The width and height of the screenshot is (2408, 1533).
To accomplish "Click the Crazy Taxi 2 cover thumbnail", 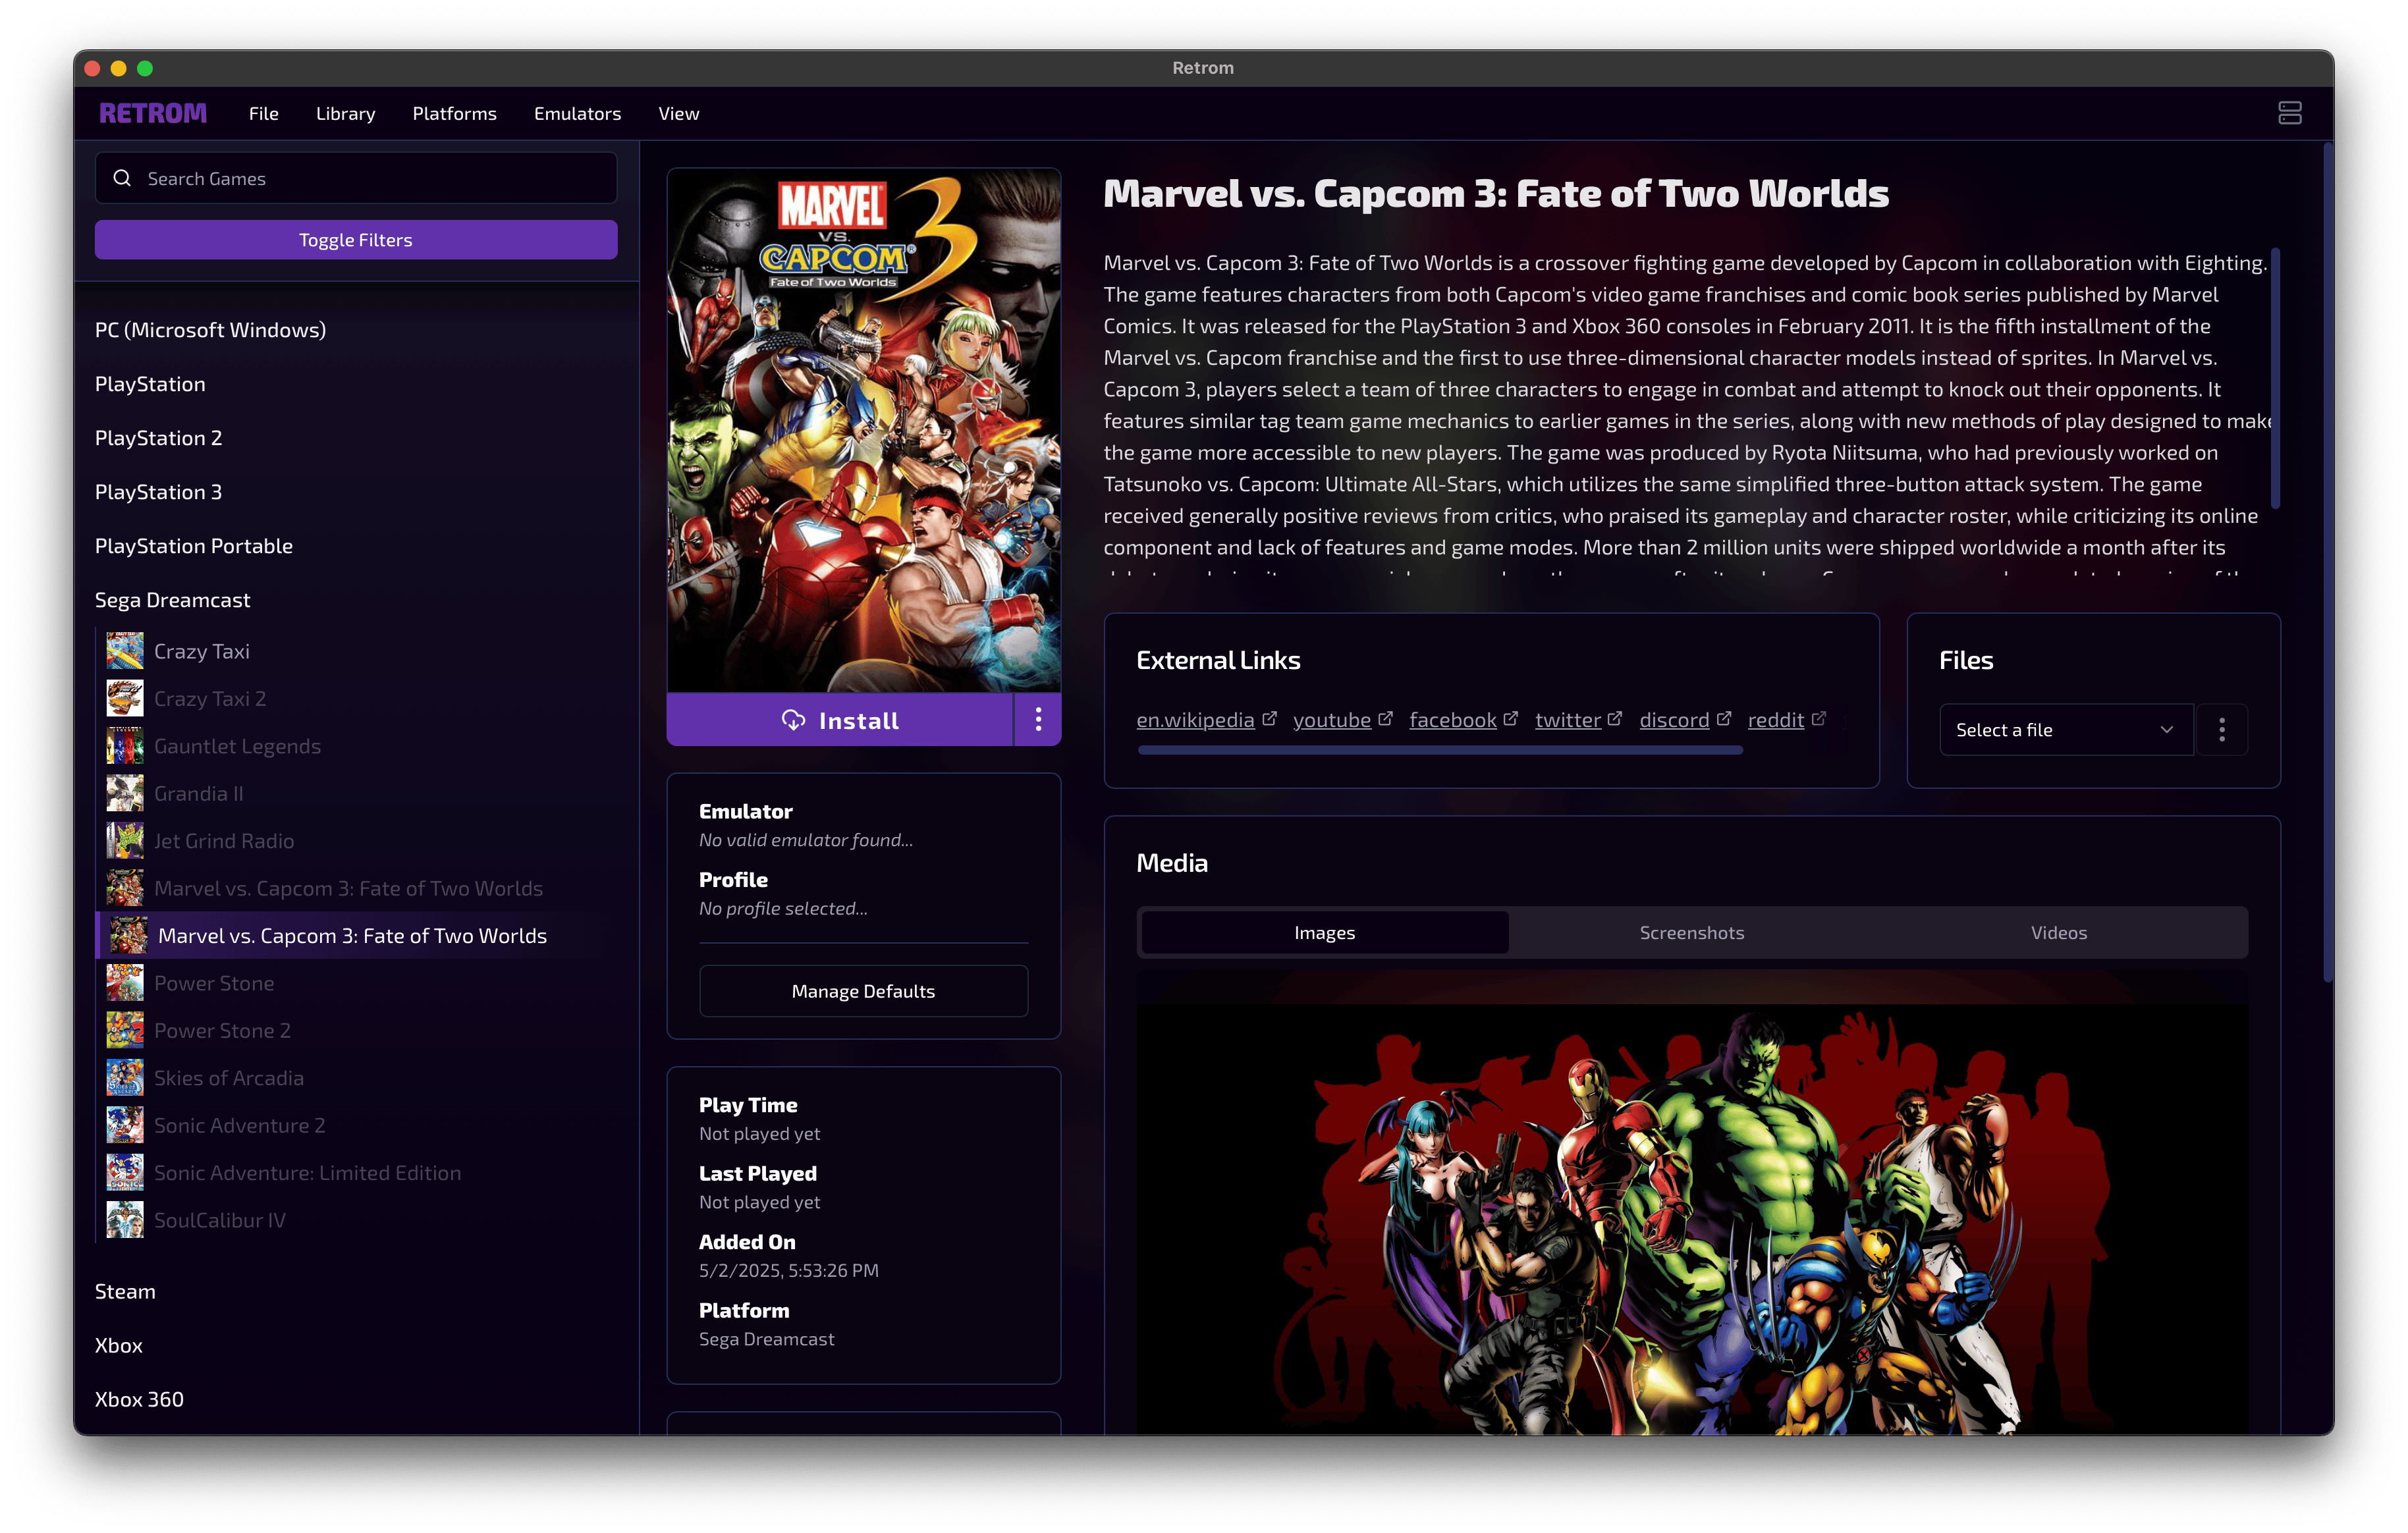I will tap(125, 698).
